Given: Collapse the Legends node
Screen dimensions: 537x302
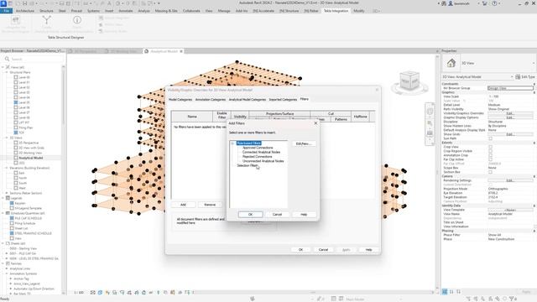Looking at the screenshot, I should tap(3, 198).
